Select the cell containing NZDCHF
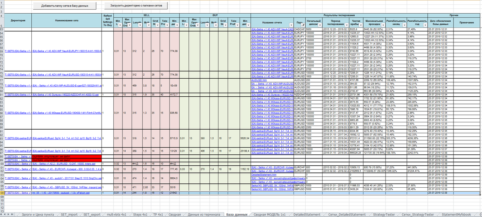 point(300,94)
